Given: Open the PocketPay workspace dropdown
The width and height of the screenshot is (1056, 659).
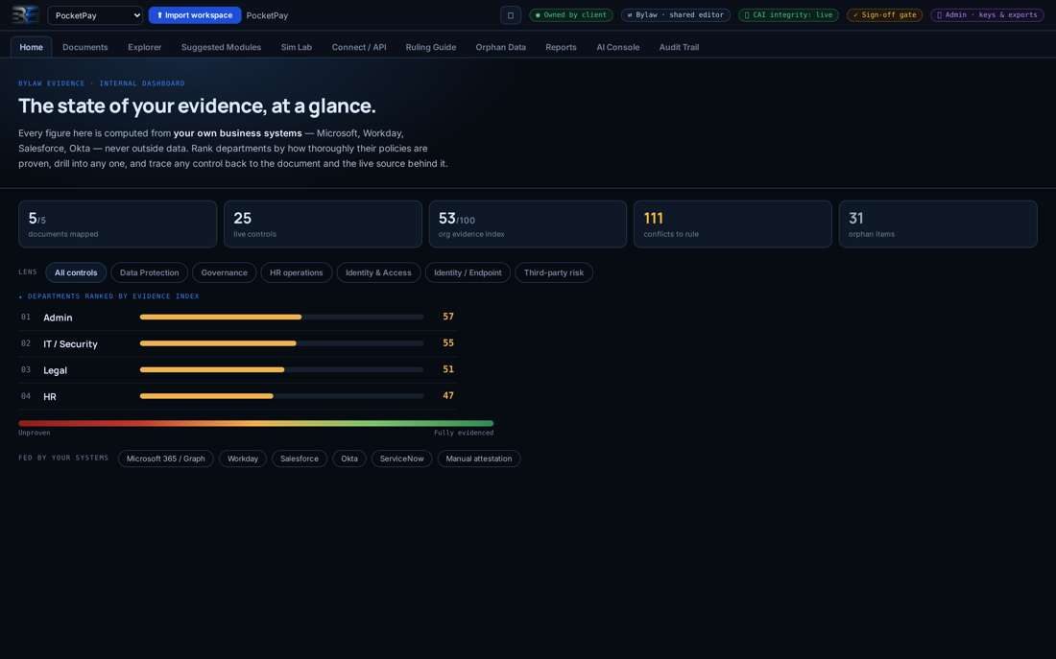Looking at the screenshot, I should tap(95, 14).
